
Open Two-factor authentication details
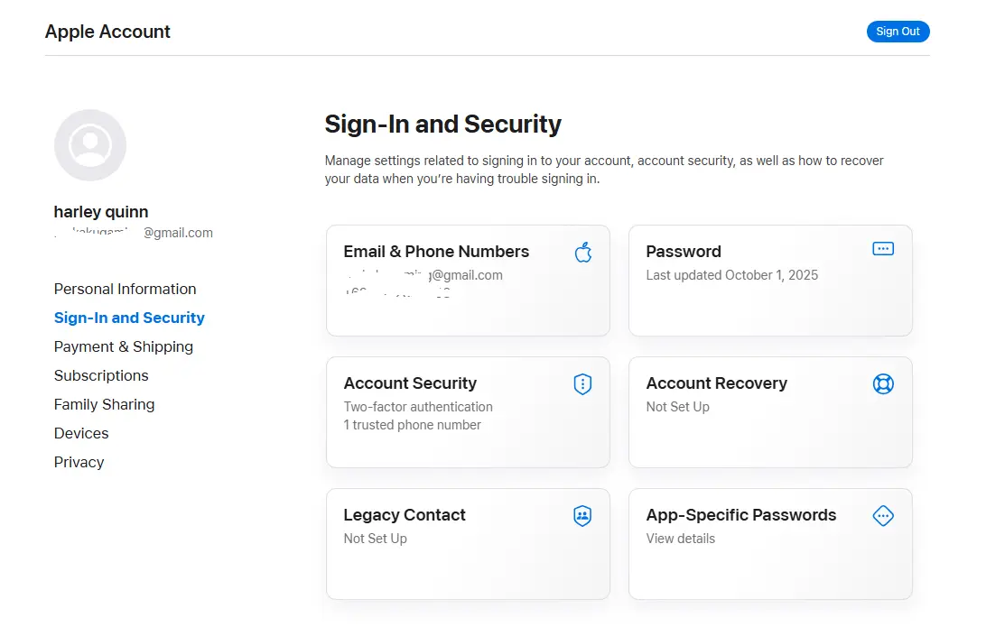(418, 407)
